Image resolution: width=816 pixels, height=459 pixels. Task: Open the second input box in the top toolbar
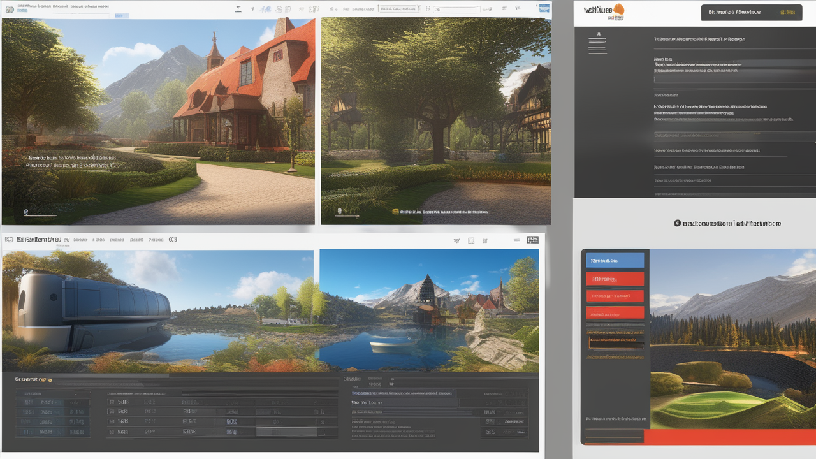click(x=455, y=10)
